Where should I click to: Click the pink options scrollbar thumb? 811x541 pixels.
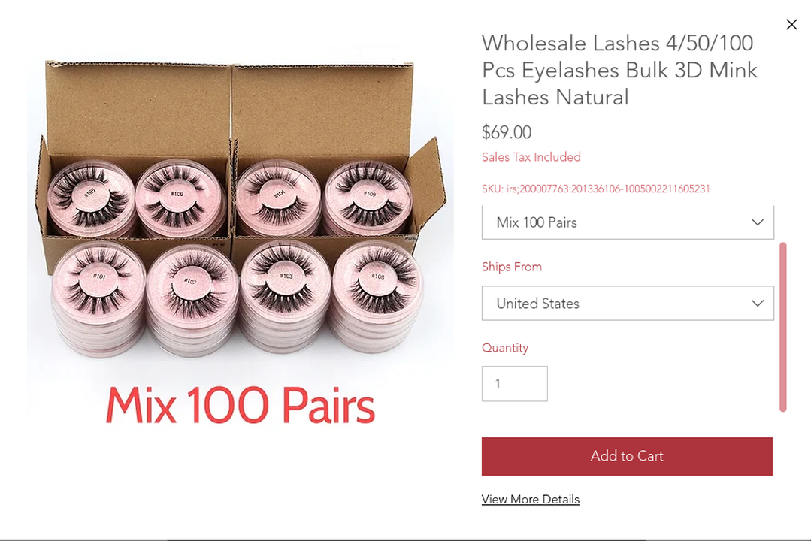783,327
